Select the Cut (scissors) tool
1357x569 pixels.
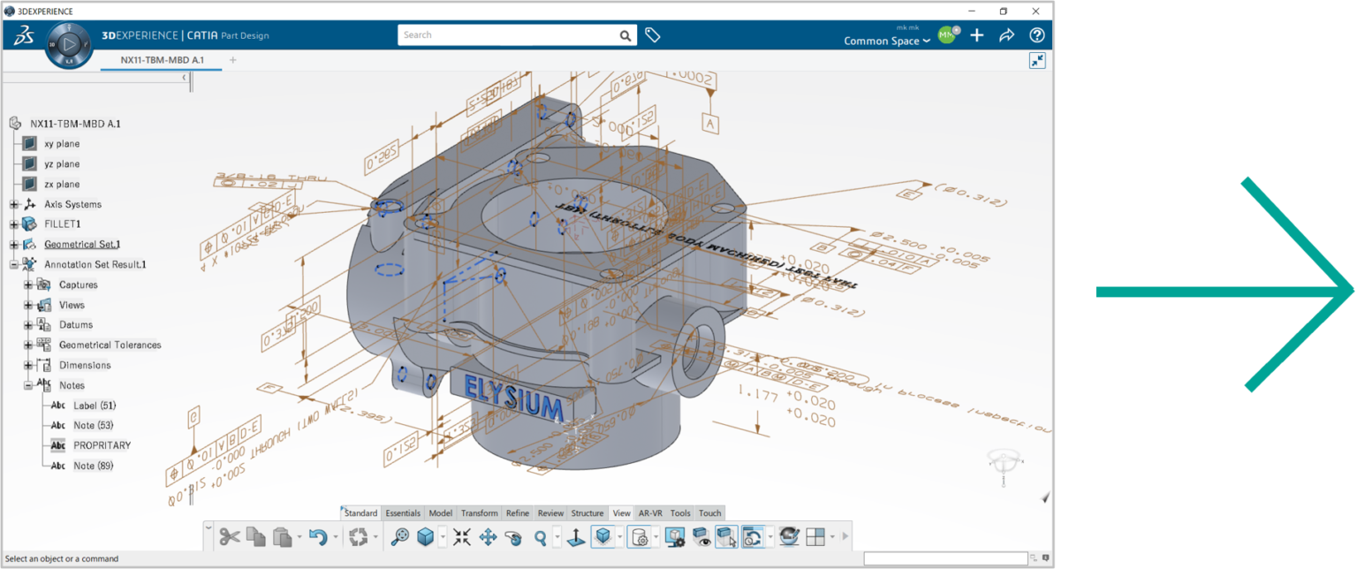[x=231, y=535]
